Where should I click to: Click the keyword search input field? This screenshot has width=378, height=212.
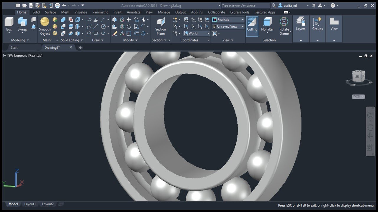pyautogui.click(x=246, y=5)
